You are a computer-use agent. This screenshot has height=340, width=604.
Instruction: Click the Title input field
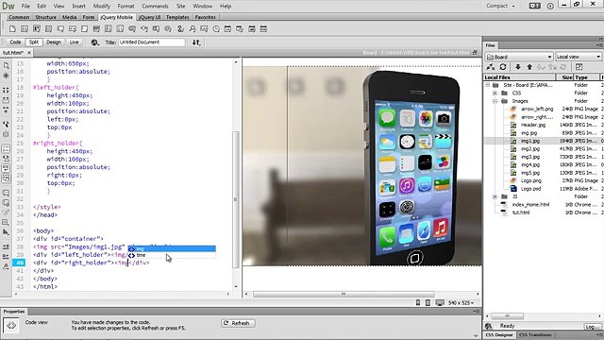pos(151,42)
